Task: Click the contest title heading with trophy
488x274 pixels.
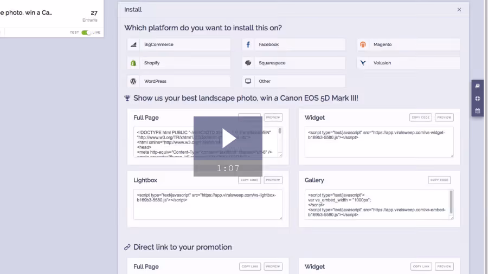Action: (246, 98)
